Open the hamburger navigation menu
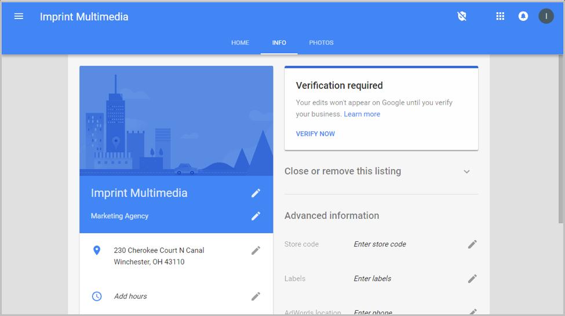The image size is (565, 316). tap(19, 16)
